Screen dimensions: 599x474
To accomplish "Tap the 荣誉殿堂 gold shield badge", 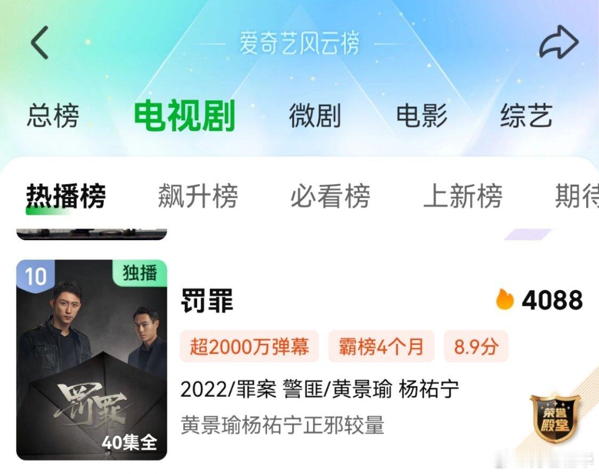I will pos(555,418).
